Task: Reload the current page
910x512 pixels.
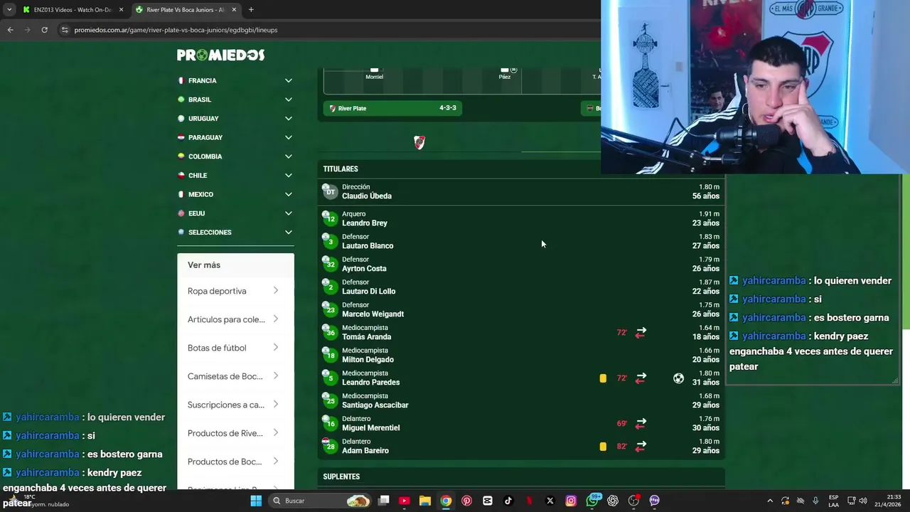Action: [x=44, y=30]
